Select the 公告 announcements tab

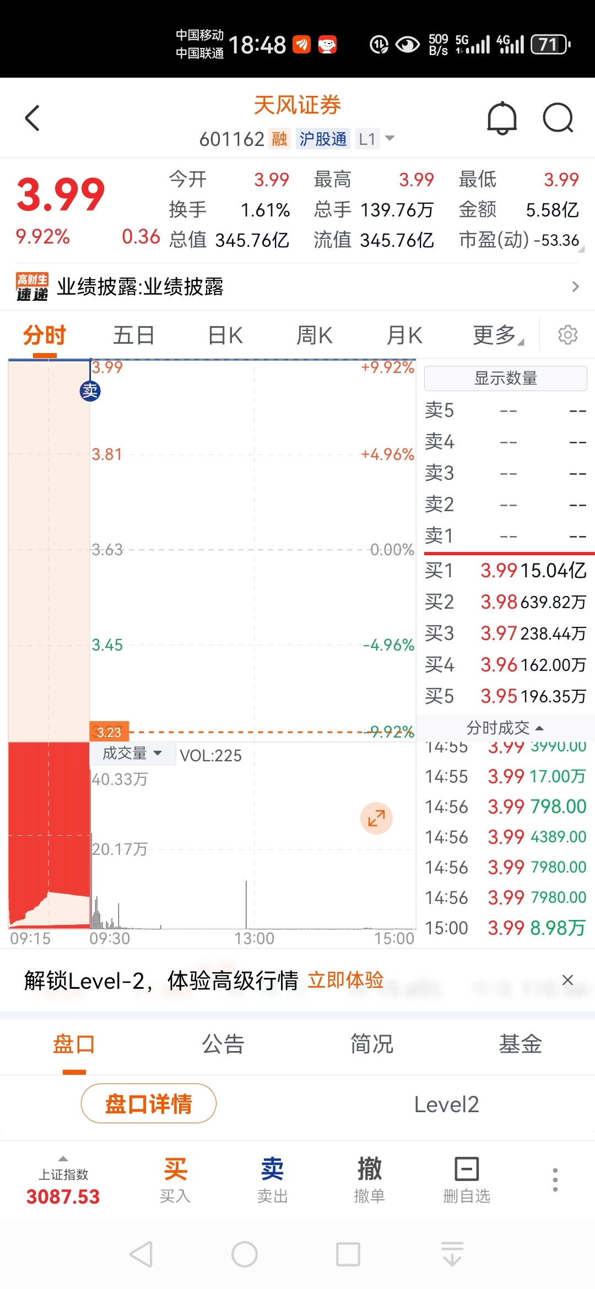click(x=223, y=1044)
